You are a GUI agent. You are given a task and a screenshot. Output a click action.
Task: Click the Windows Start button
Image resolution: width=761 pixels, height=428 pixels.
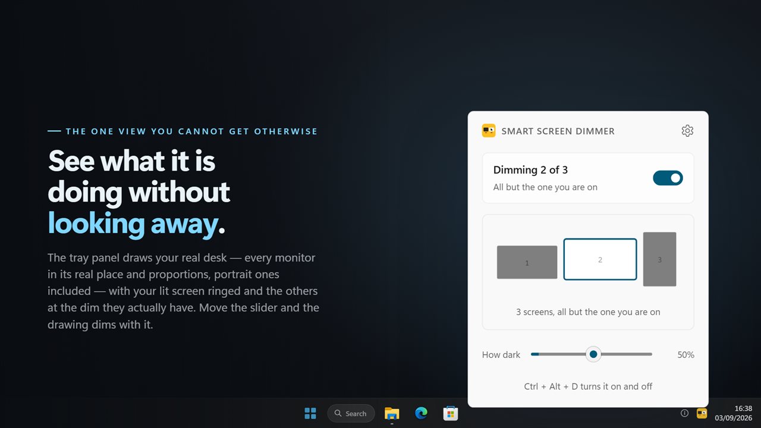click(310, 413)
